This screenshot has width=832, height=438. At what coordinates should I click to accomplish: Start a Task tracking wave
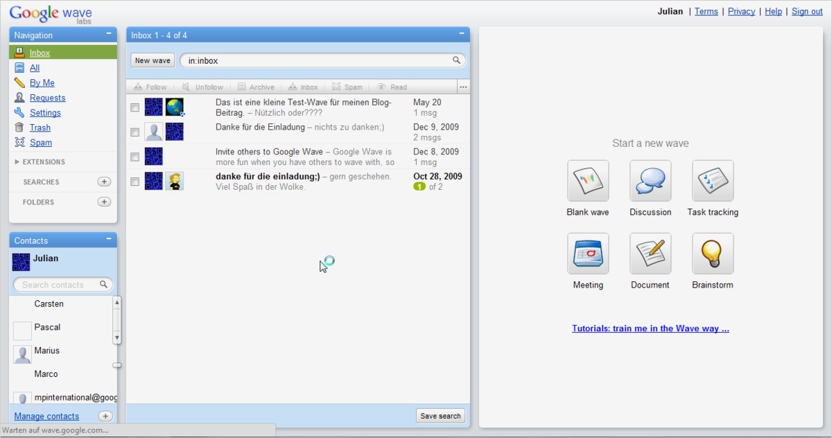pos(713,181)
